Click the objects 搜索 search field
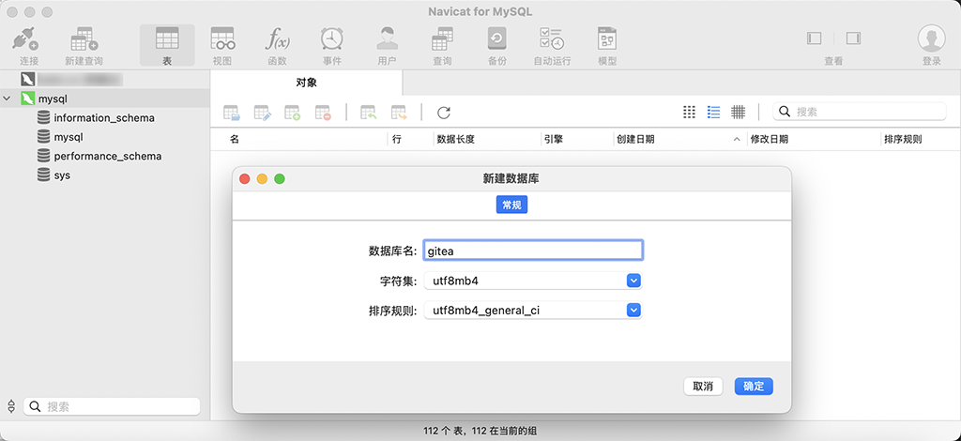Screen dimensions: 961x441 (860, 112)
